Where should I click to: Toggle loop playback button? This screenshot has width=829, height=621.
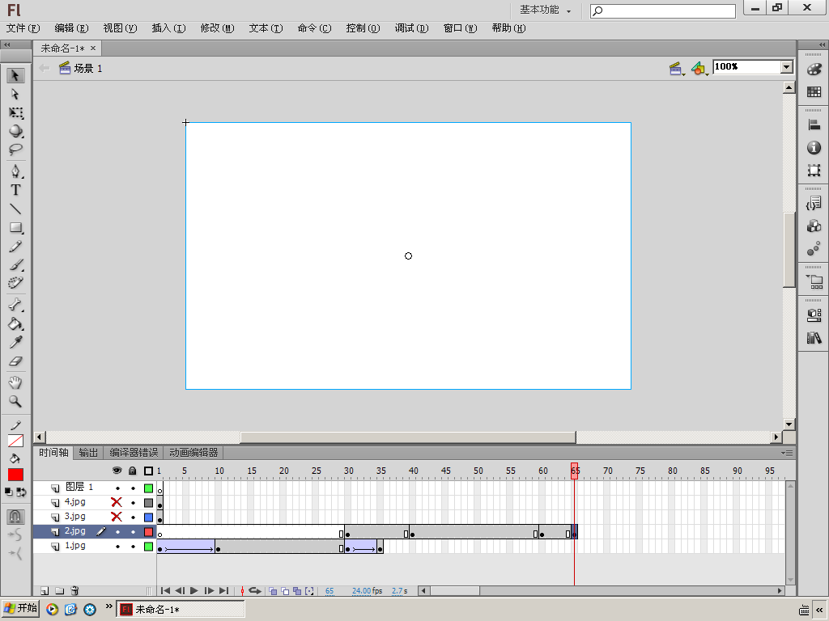[x=255, y=591]
